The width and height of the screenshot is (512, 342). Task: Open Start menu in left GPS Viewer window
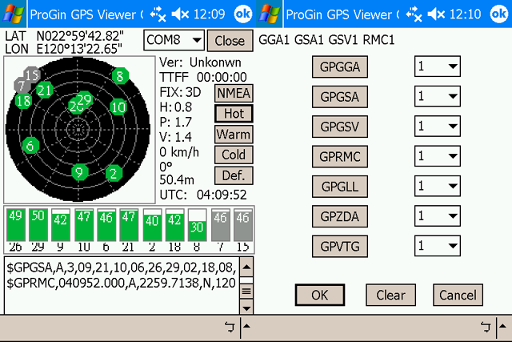pos(13,14)
